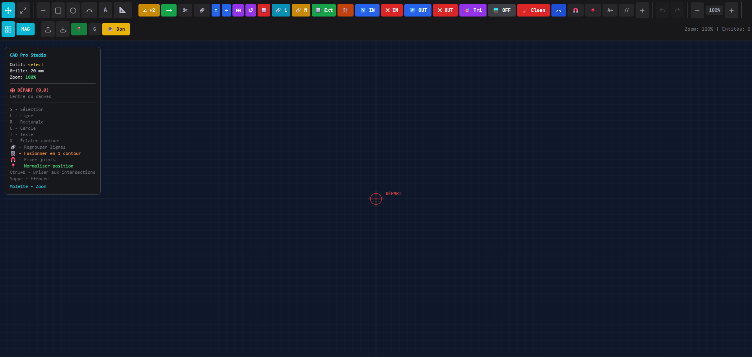Click the 'Normaliser position' help line

pyautogui.click(x=42, y=166)
